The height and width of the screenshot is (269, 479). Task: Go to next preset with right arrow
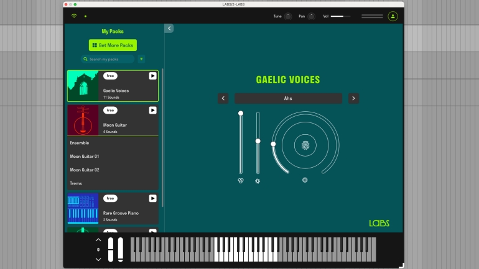point(353,98)
